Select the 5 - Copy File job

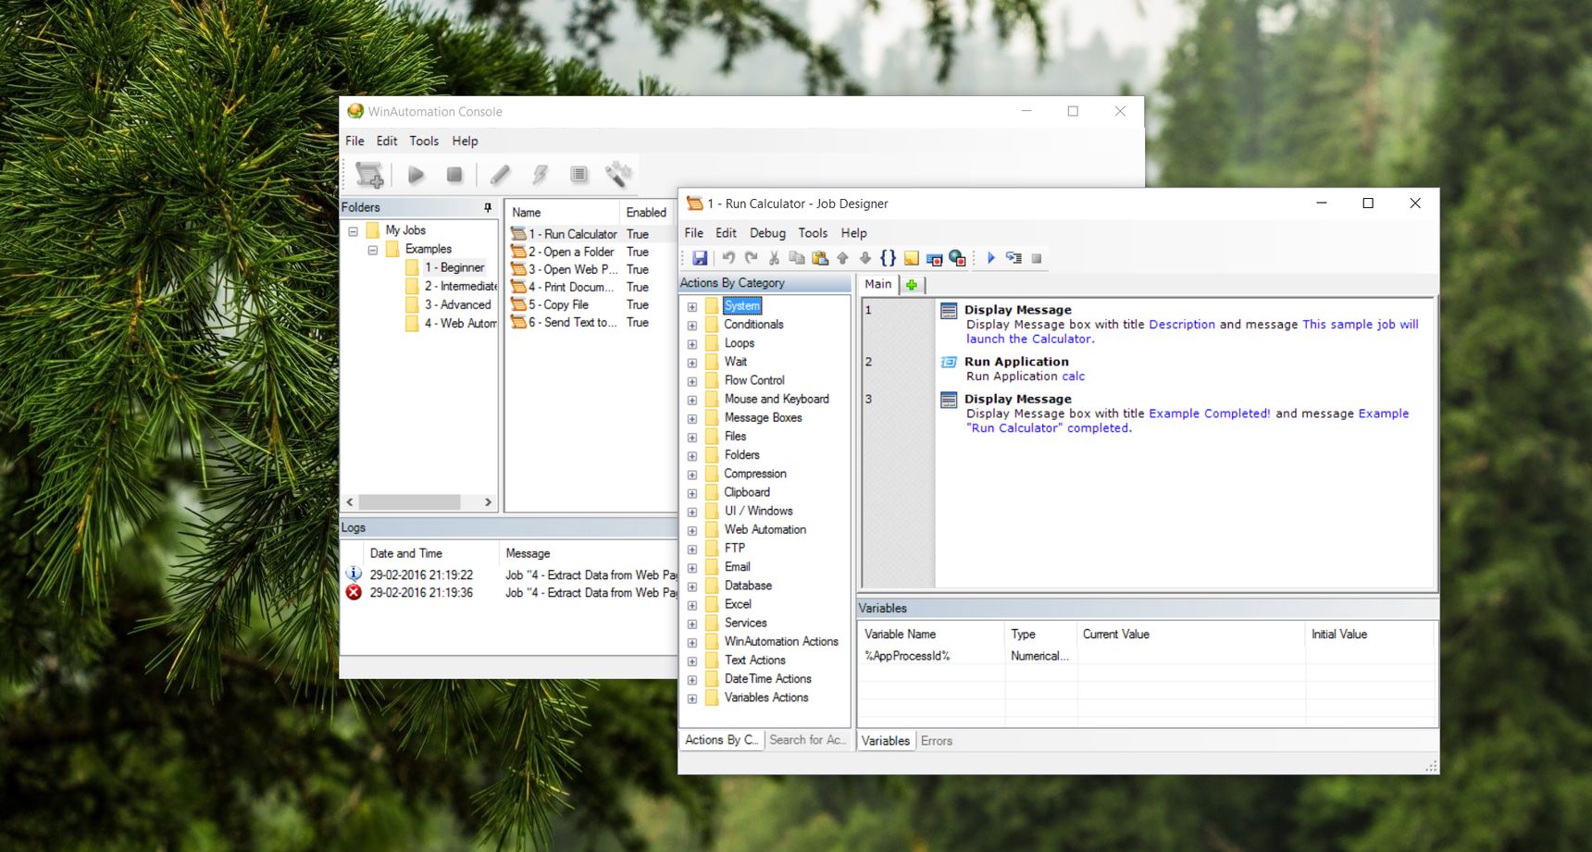pyautogui.click(x=558, y=304)
